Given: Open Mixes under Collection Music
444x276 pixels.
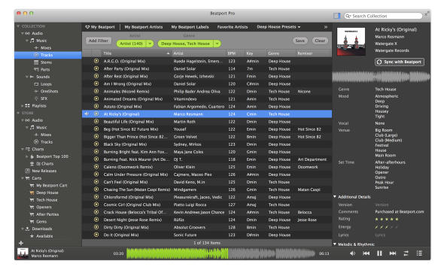Looking at the screenshot, I should click(x=46, y=48).
